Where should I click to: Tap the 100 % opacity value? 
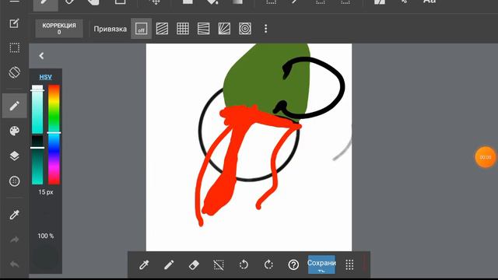coord(46,236)
